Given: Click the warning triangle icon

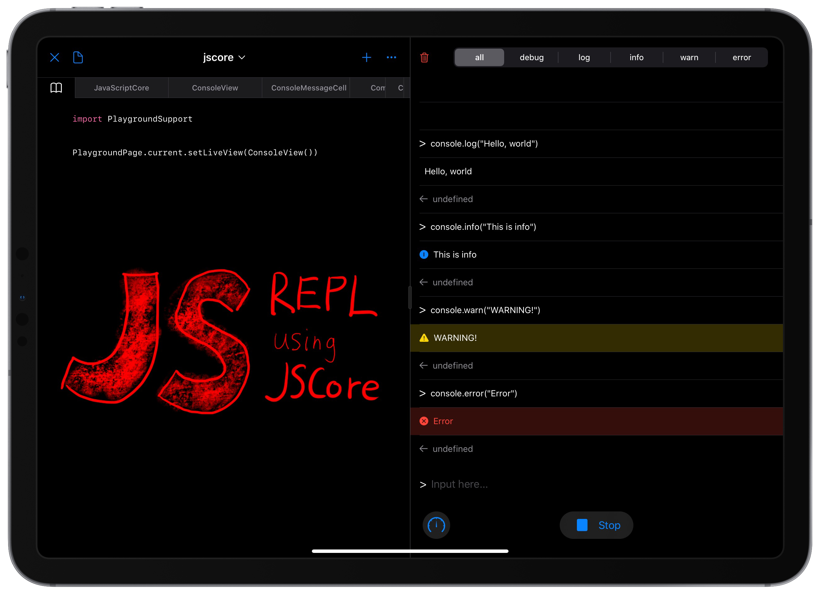Looking at the screenshot, I should click(424, 338).
